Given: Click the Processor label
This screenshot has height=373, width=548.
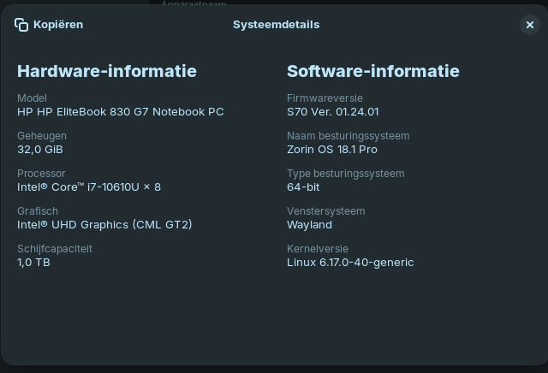Looking at the screenshot, I should [41, 174].
